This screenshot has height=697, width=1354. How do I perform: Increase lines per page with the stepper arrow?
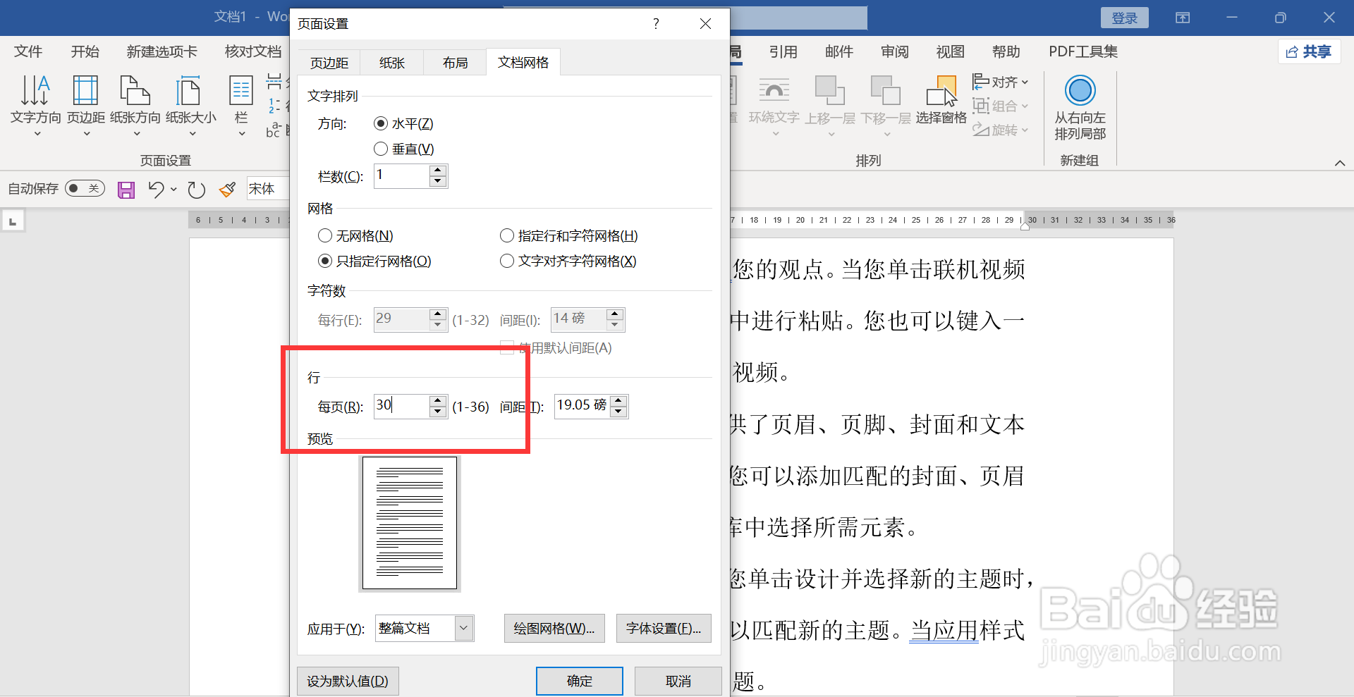click(437, 401)
